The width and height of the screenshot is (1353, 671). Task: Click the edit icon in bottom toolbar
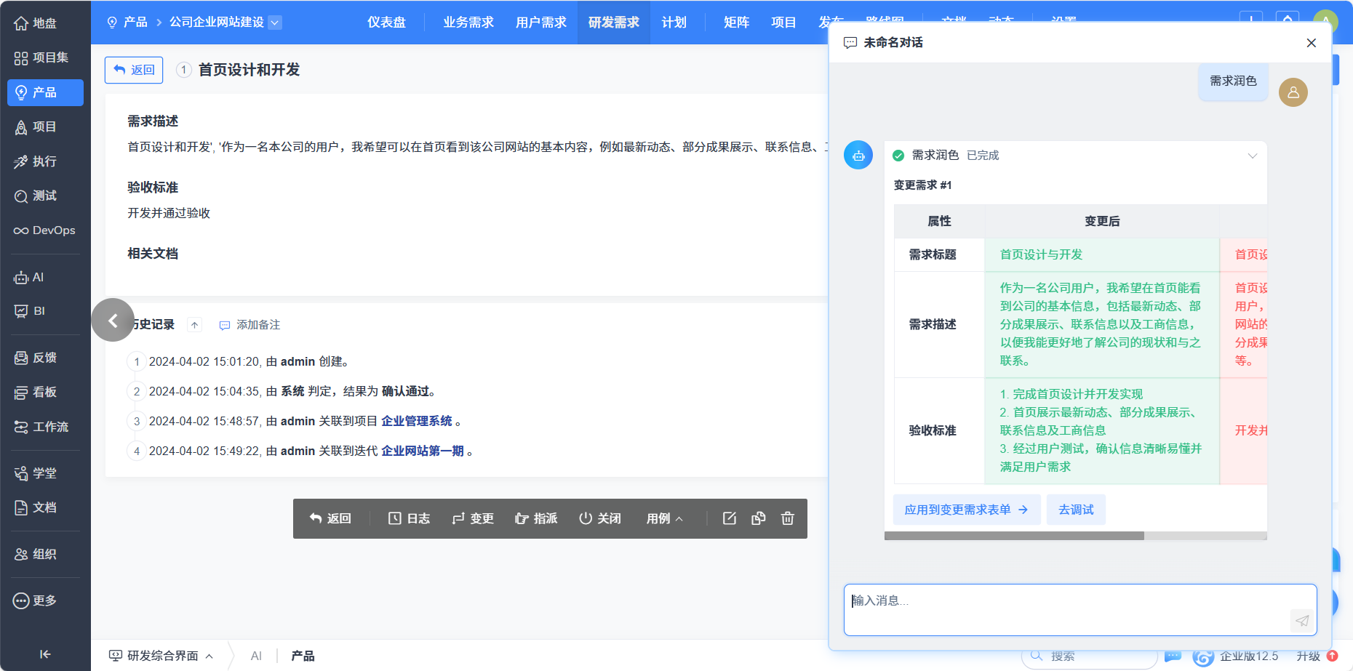(729, 518)
